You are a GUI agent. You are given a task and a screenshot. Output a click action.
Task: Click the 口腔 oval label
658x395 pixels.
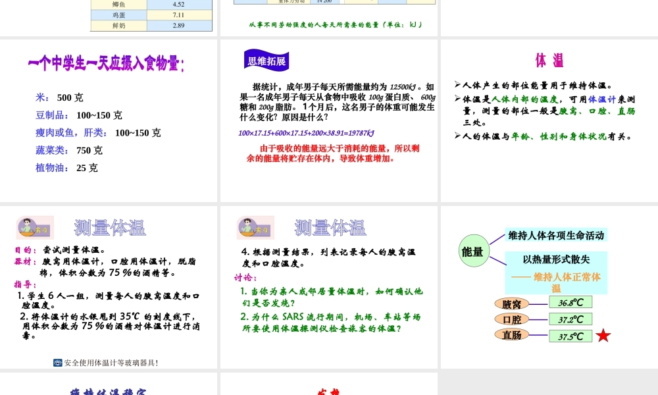click(511, 319)
